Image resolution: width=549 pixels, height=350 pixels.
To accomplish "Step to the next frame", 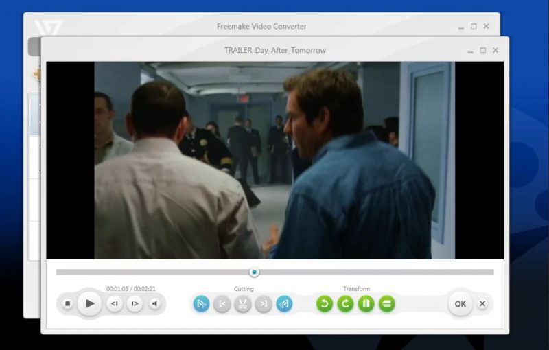I will 135,303.
